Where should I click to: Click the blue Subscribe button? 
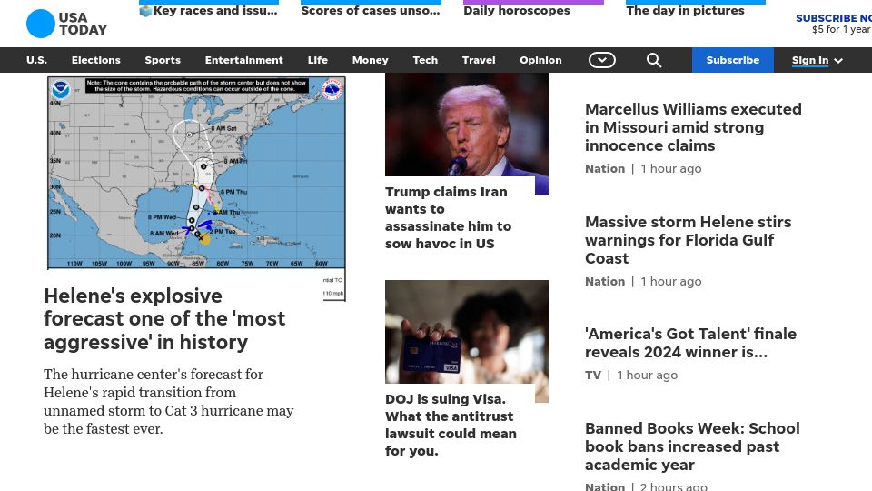[x=732, y=60]
